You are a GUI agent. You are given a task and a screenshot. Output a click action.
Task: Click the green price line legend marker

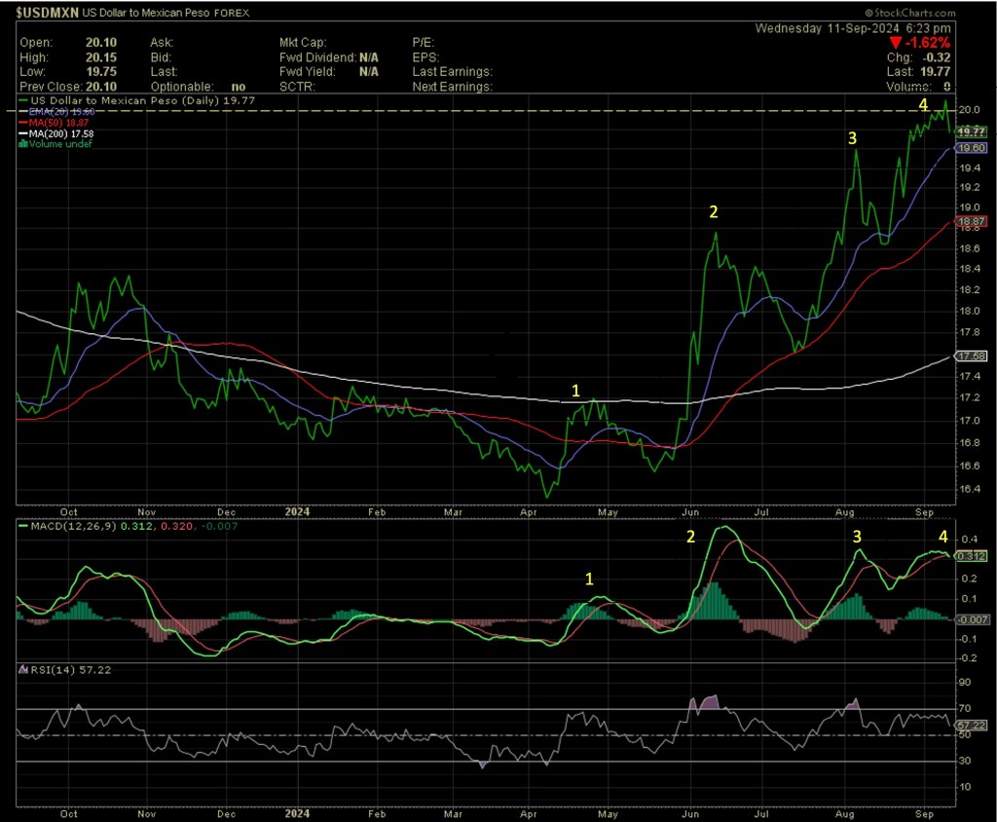[x=25, y=101]
